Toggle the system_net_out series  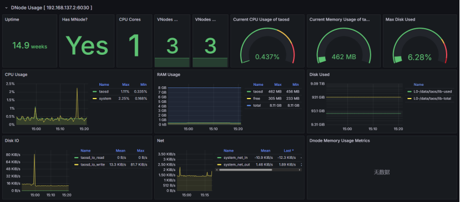(x=237, y=164)
